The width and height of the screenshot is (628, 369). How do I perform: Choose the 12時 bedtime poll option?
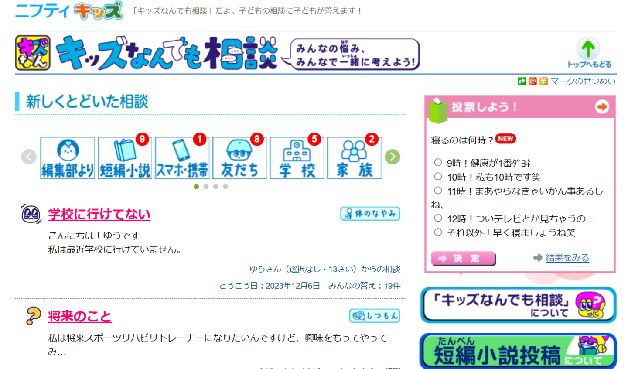click(438, 218)
